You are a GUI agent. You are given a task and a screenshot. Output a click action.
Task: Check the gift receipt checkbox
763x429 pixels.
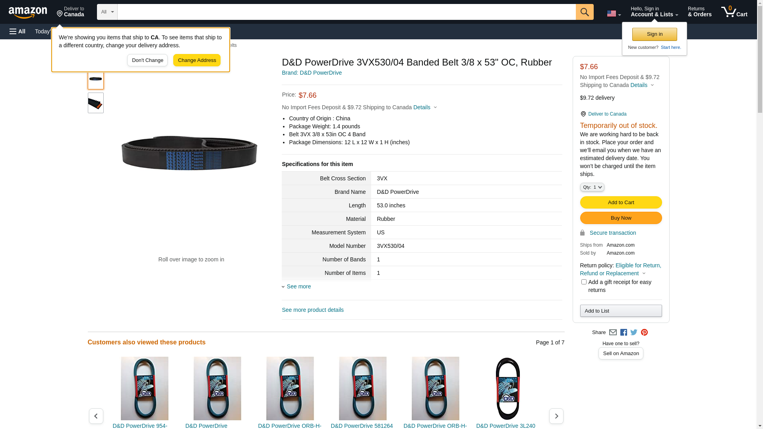click(584, 282)
